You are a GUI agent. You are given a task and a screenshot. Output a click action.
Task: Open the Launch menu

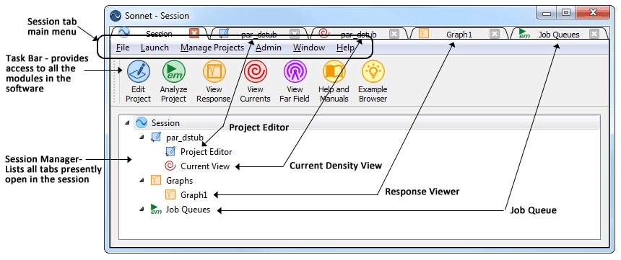(x=155, y=48)
